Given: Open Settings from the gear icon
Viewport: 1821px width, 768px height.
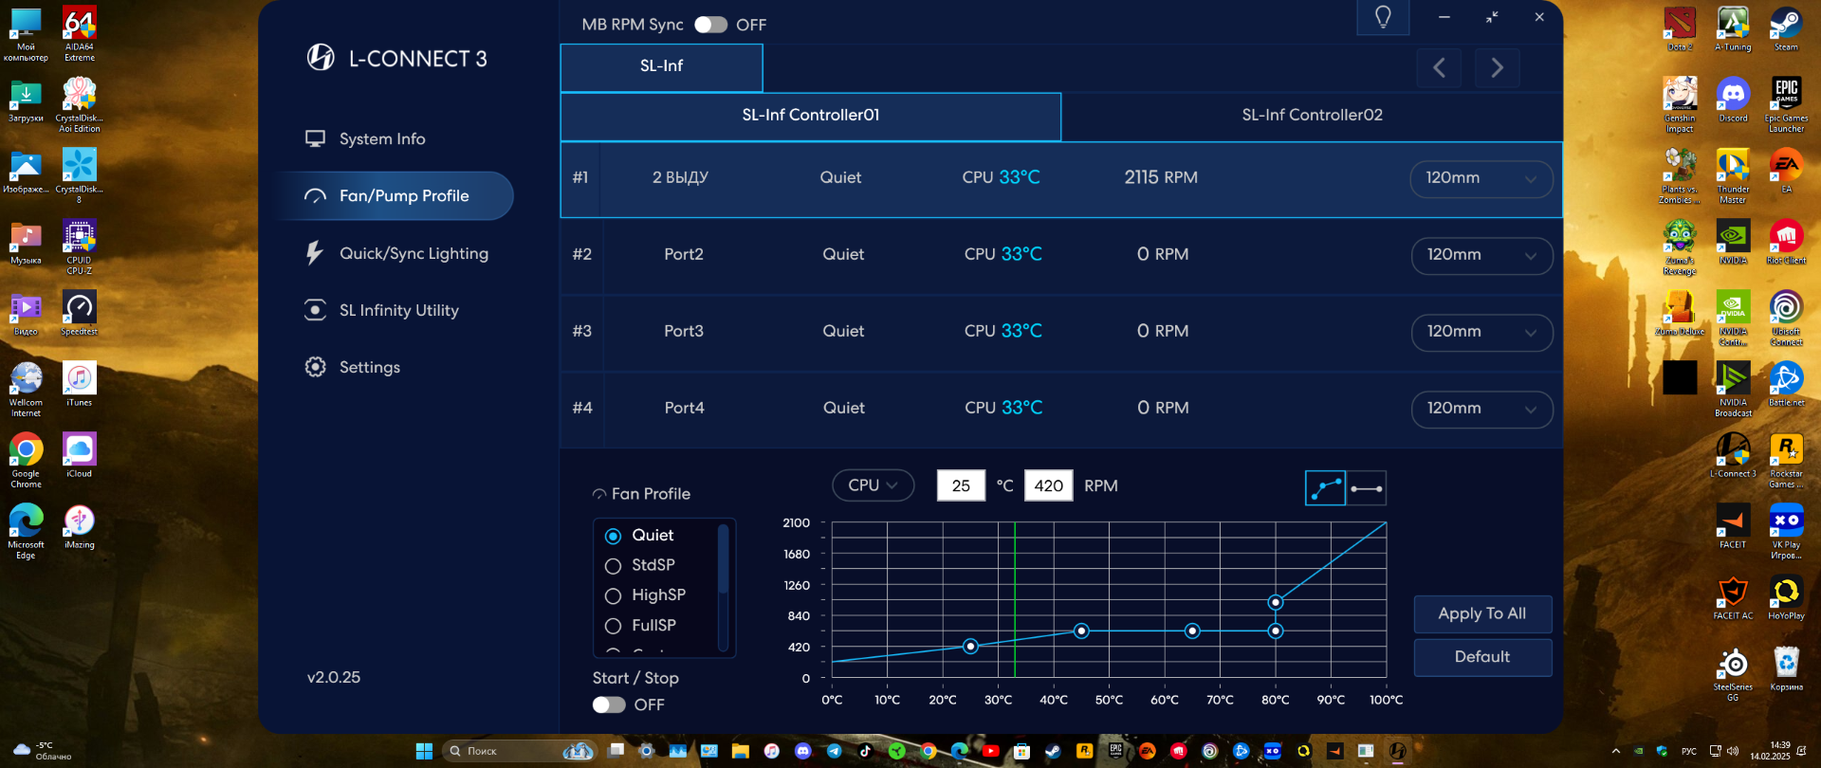Looking at the screenshot, I should coord(316,367).
